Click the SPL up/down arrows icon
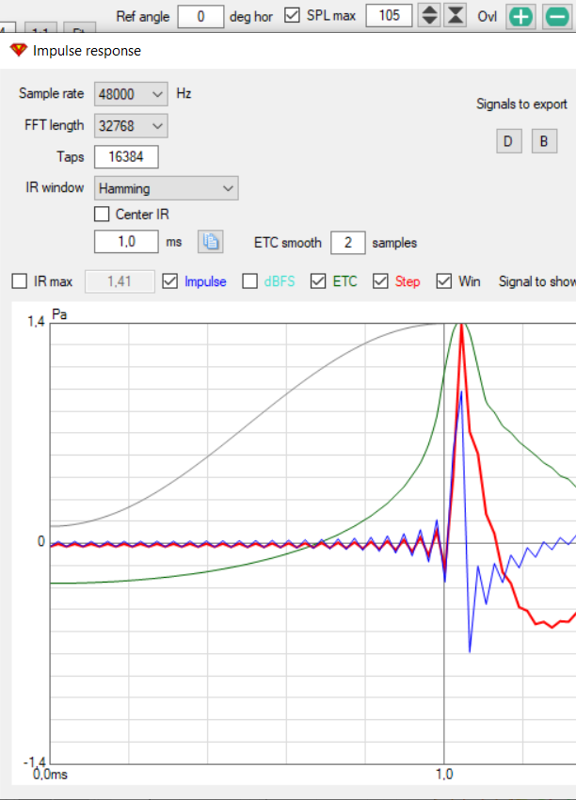This screenshot has width=576, height=800. [x=429, y=15]
